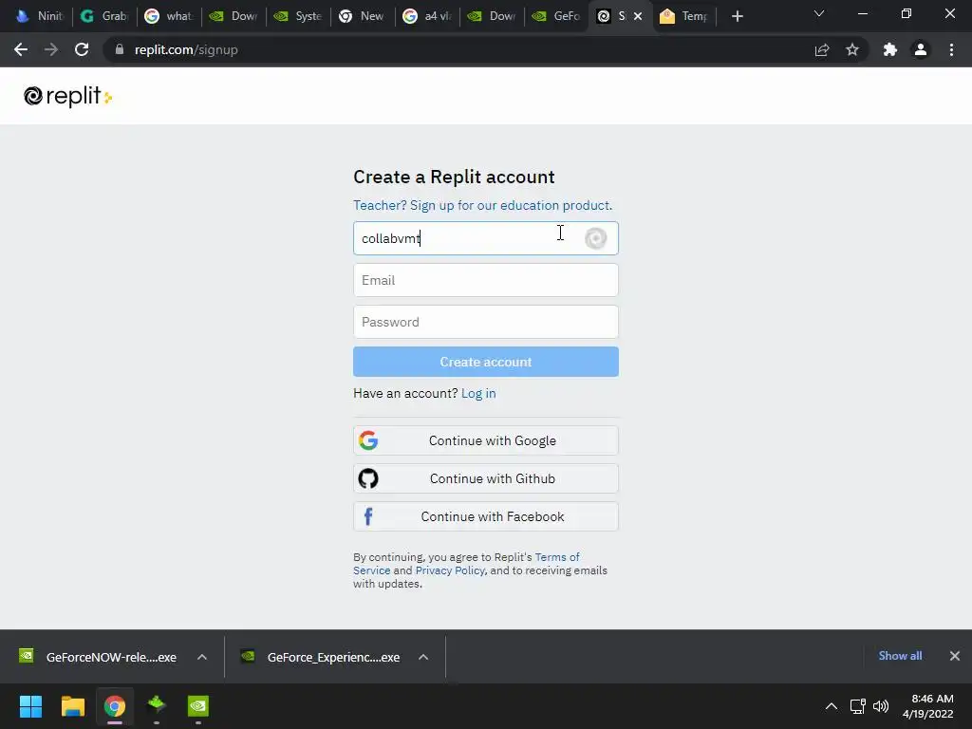
Task: Switch to the Grab tab
Action: pyautogui.click(x=104, y=16)
